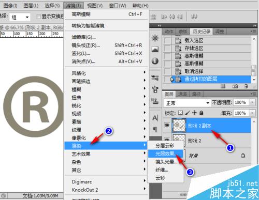Open the Info panel icon
The width and height of the screenshot is (259, 200).
[155, 61]
